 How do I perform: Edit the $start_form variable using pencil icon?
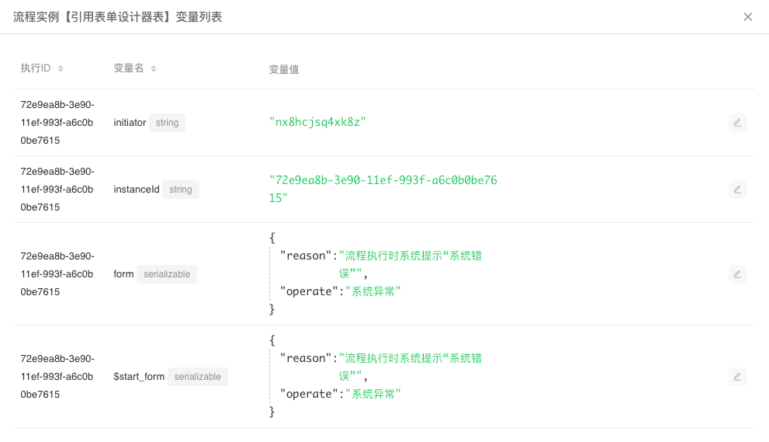tap(737, 377)
